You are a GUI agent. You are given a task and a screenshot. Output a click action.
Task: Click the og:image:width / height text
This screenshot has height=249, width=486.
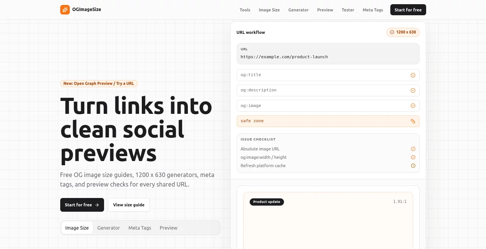(x=263, y=157)
